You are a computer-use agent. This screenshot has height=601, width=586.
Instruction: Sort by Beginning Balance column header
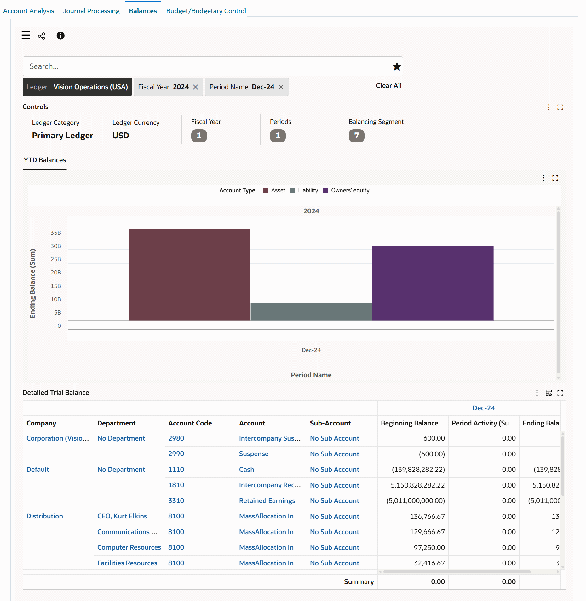click(413, 423)
